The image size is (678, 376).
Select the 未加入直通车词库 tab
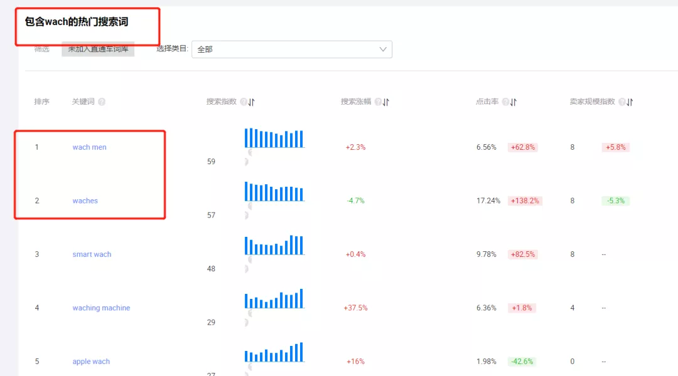pyautogui.click(x=98, y=48)
